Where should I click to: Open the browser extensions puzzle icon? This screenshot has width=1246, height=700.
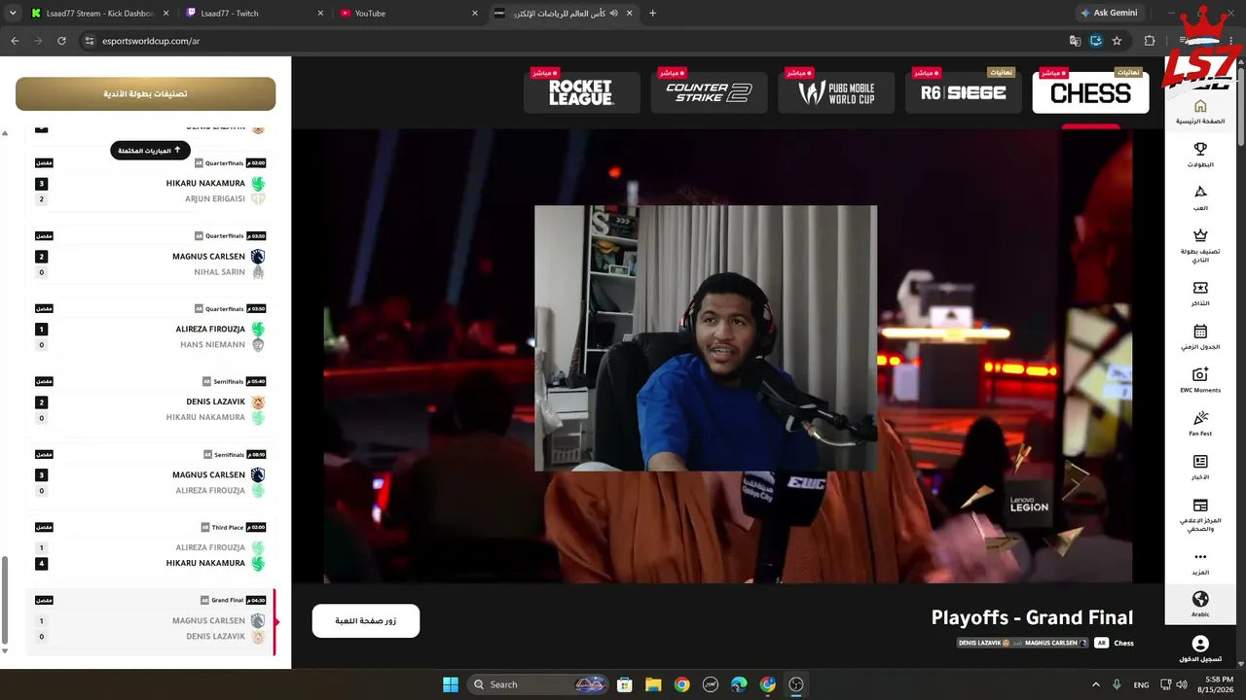pyautogui.click(x=1150, y=41)
